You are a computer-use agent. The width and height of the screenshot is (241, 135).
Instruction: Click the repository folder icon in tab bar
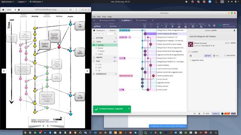tap(94, 20)
